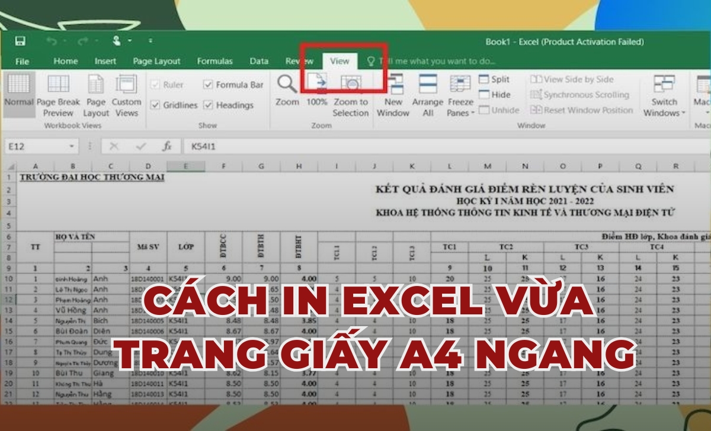
Task: Click the Enter checkmark formula bar icon
Action: point(141,146)
